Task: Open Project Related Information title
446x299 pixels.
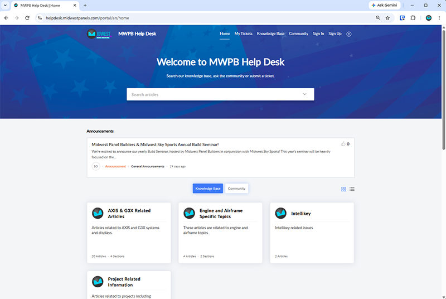Action: coord(124,282)
